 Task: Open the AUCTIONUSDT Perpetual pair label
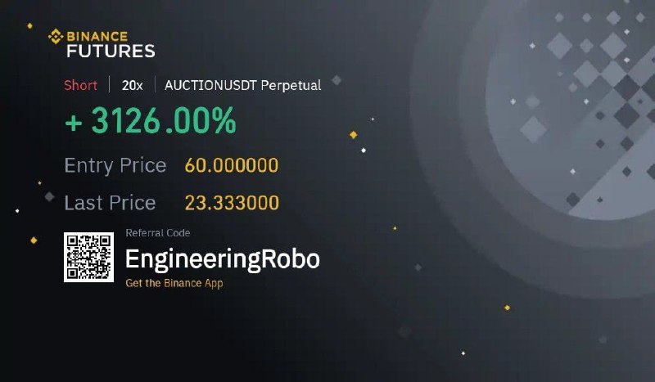[x=242, y=85]
